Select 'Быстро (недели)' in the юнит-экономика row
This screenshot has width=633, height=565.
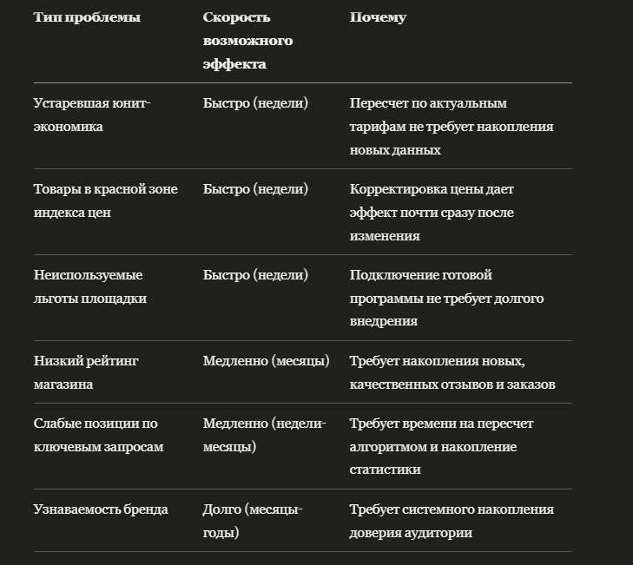click(255, 103)
